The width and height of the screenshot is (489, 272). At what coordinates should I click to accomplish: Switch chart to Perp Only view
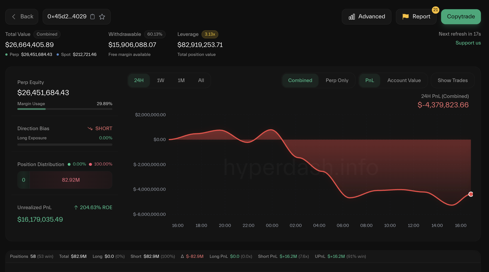point(337,80)
